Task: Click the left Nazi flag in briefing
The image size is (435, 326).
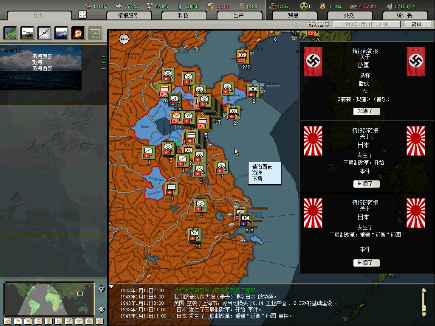Action: tap(313, 62)
